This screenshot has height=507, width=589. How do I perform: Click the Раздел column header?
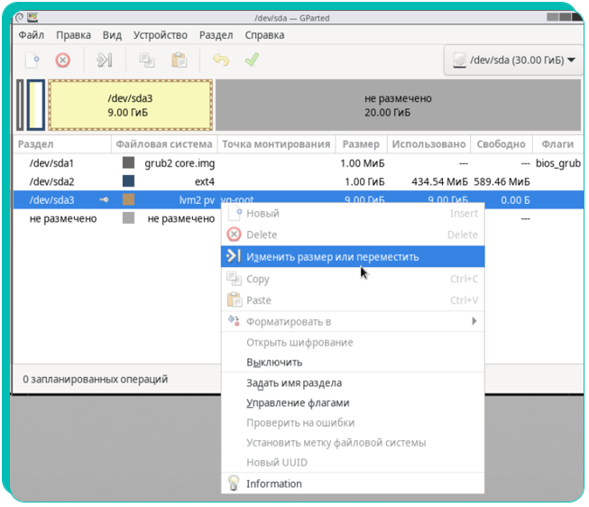(x=62, y=144)
